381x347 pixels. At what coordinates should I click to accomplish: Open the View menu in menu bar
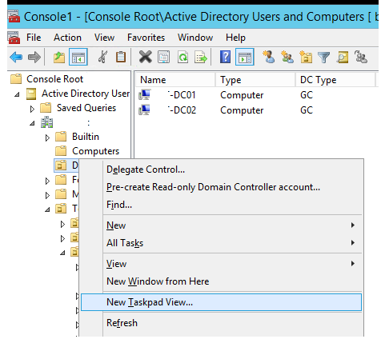click(x=104, y=38)
